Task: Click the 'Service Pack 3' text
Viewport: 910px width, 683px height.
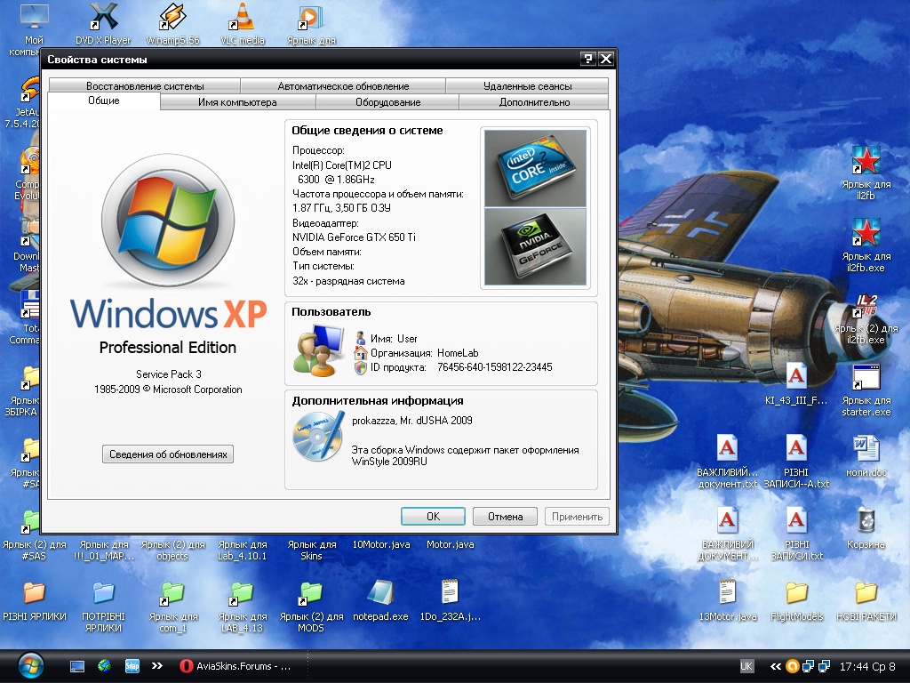Action: (x=168, y=374)
